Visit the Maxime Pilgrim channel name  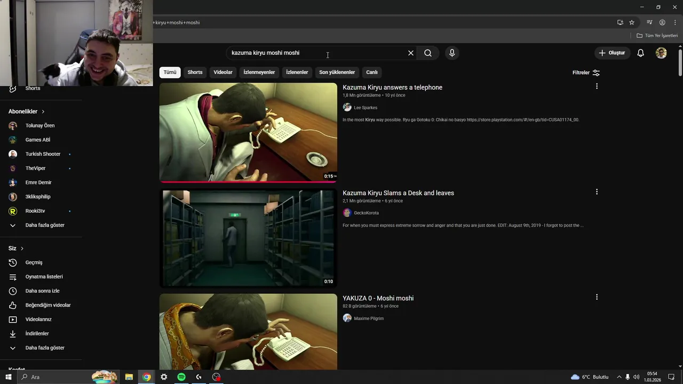369,318
